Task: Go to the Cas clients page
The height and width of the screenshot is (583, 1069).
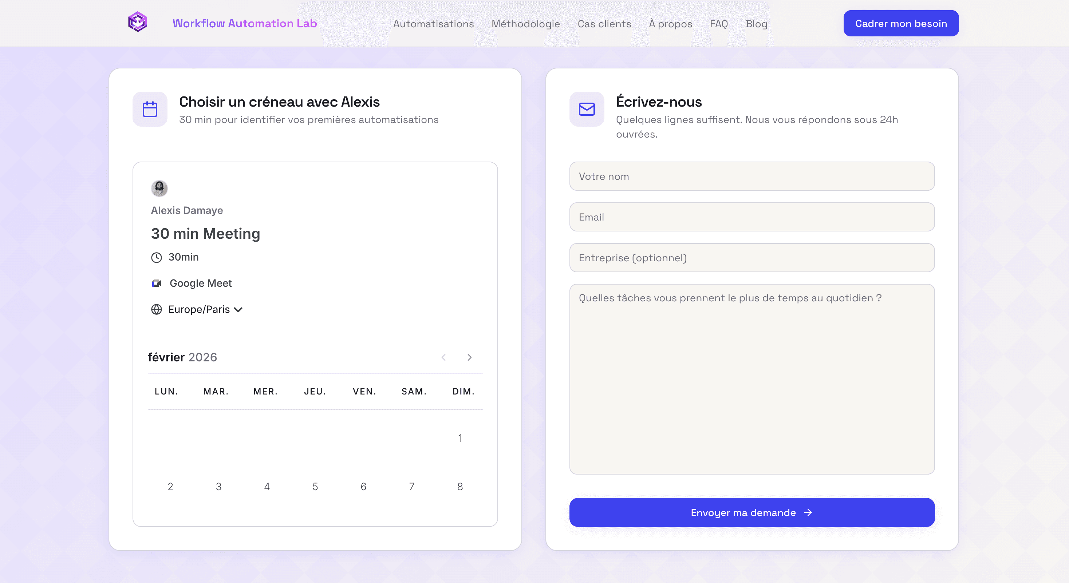Action: click(x=604, y=24)
